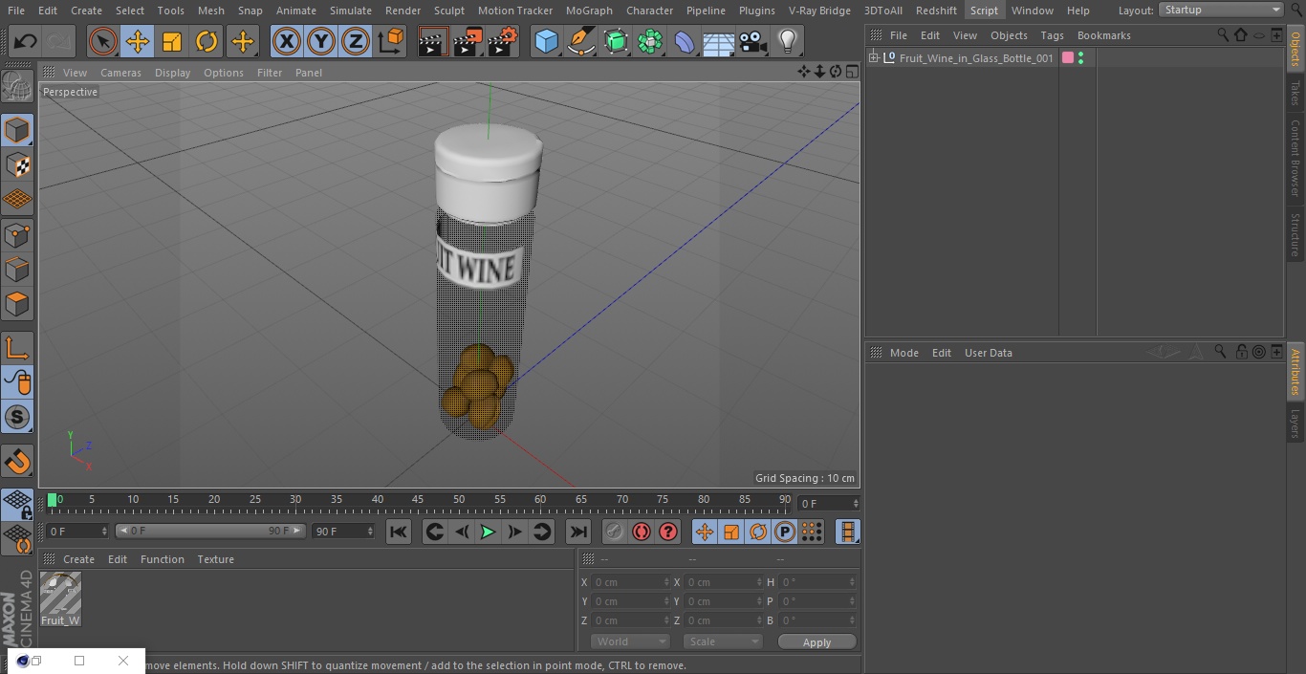Toggle the S snapping button
This screenshot has width=1306, height=674.
pos(17,418)
